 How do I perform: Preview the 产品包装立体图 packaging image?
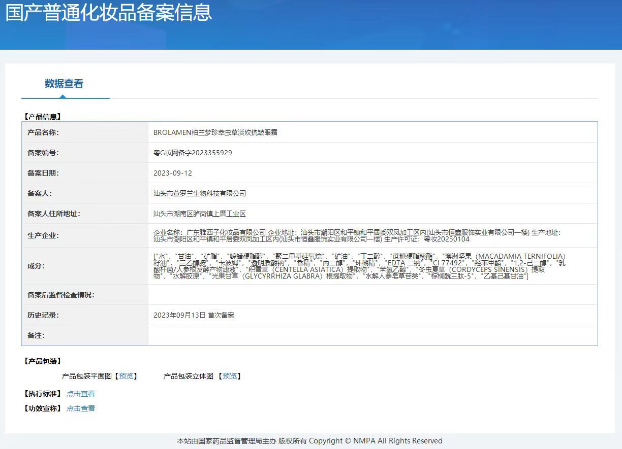pos(231,376)
